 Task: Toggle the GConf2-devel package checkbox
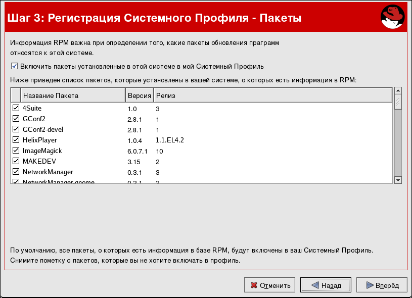point(16,129)
